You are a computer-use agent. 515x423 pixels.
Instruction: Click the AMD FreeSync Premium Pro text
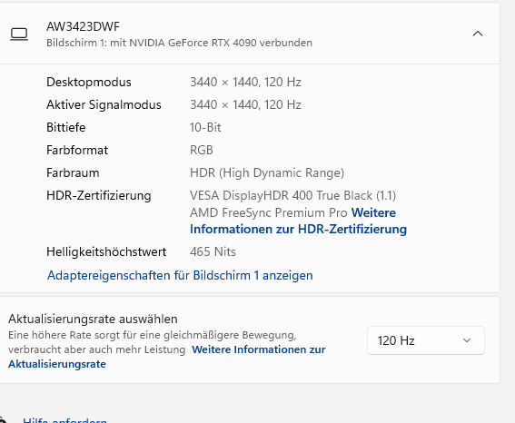tap(268, 212)
